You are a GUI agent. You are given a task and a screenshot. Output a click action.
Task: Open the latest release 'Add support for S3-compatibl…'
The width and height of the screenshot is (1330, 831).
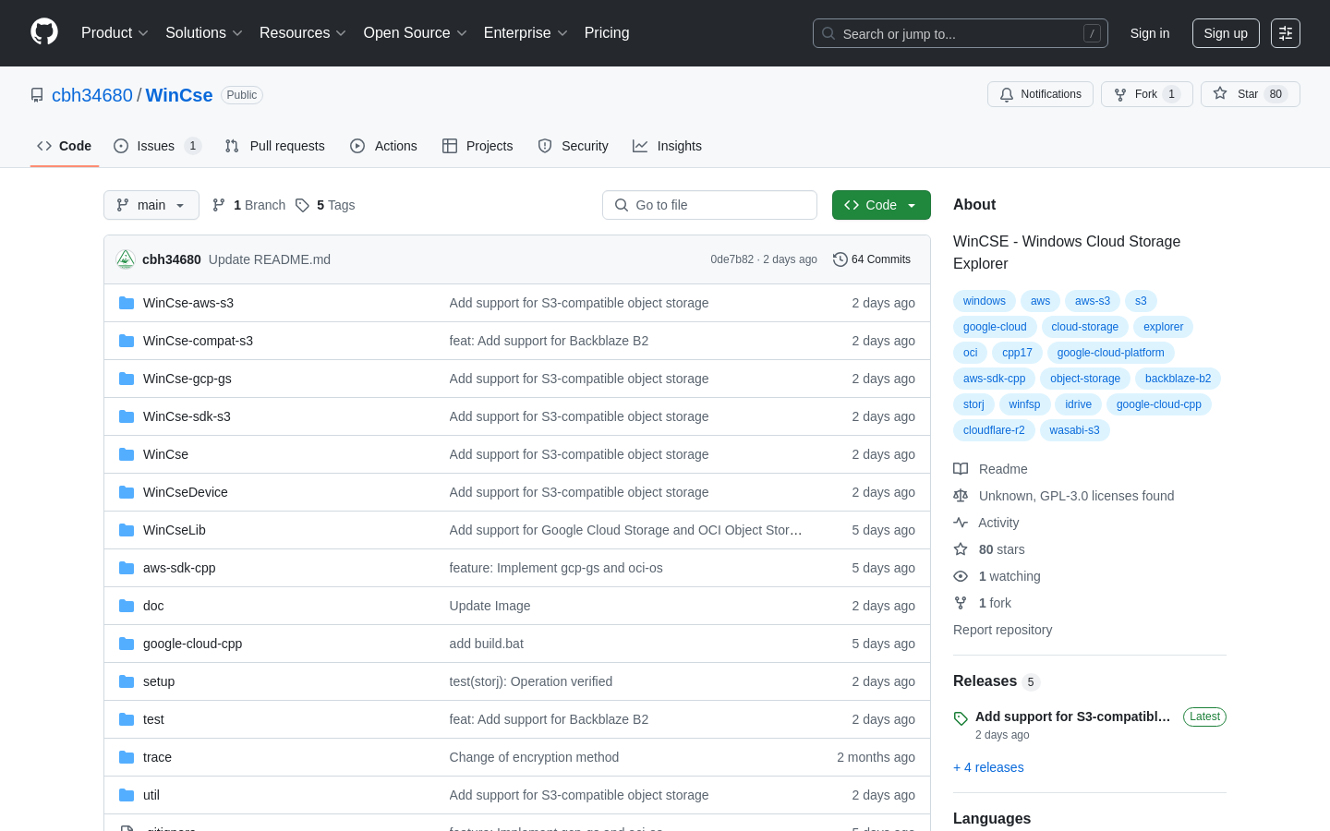click(x=1073, y=717)
